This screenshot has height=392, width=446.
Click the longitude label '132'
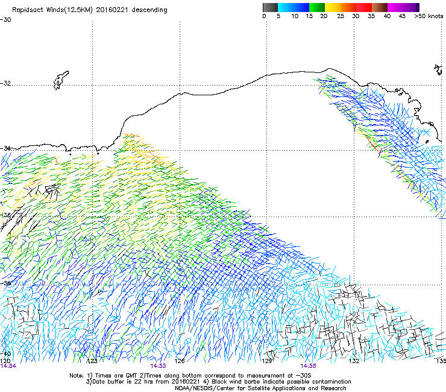354,361
